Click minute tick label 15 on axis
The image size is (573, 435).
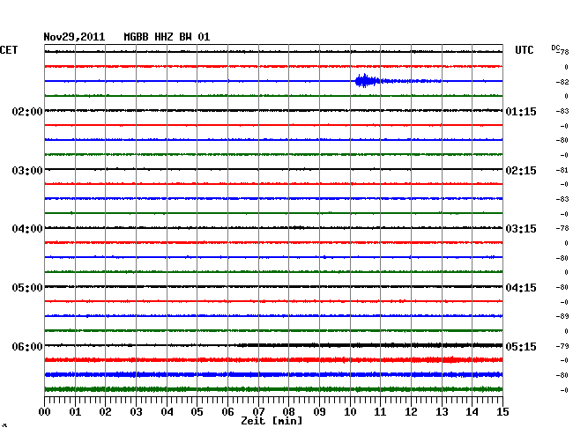[x=502, y=411]
